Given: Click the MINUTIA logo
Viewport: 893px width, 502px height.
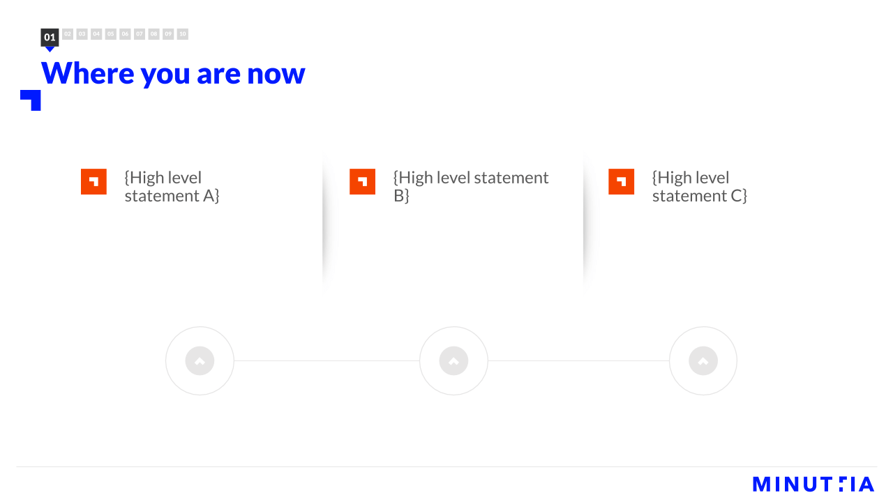Looking at the screenshot, I should coord(813,484).
